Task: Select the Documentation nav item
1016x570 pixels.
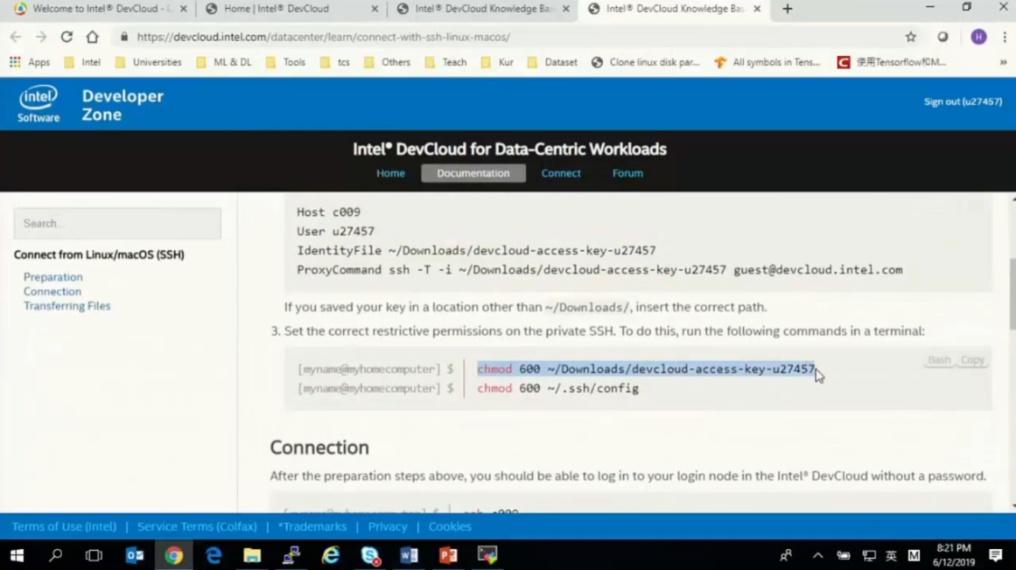Action: 473,173
